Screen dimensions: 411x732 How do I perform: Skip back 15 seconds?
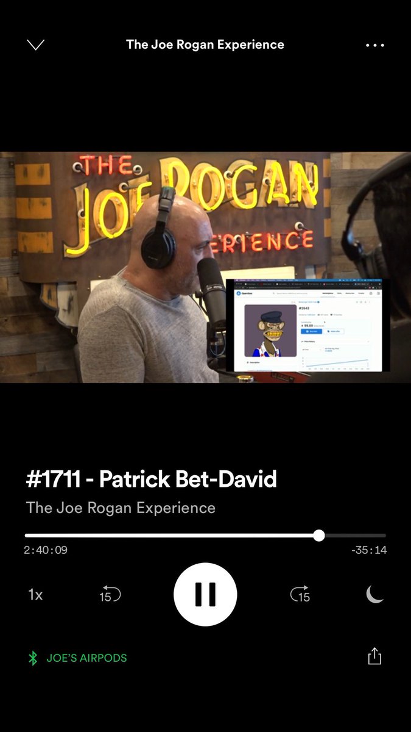(110, 594)
